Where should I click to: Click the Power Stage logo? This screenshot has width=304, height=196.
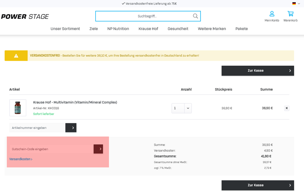(25, 17)
